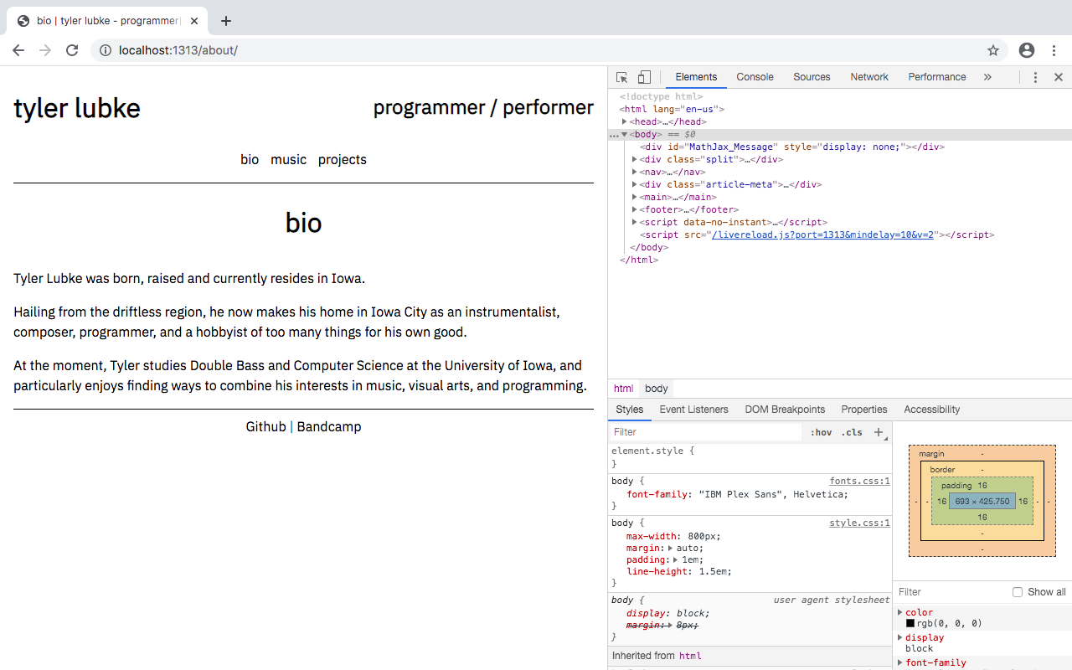Click the Styles filter input field
1072x670 pixels.
pyautogui.click(x=703, y=431)
